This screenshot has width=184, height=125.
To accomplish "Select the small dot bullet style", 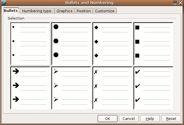I will click(x=30, y=44).
